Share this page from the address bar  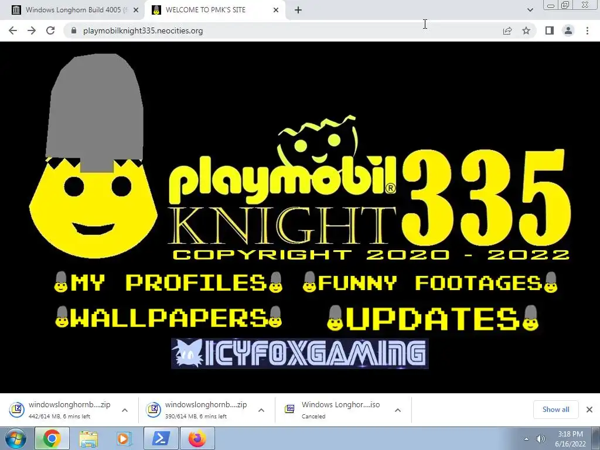tap(507, 30)
